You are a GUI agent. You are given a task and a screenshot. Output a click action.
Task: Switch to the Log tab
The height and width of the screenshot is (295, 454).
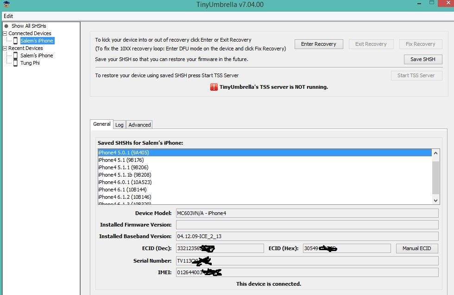[119, 125]
